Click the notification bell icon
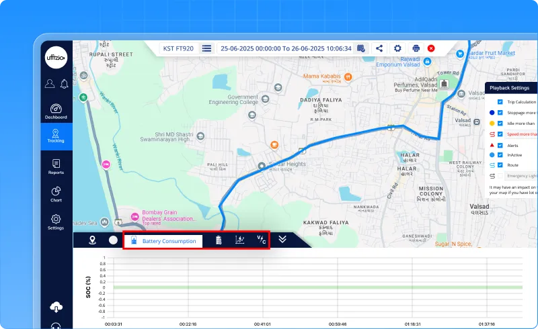The image size is (538, 329). pyautogui.click(x=65, y=84)
